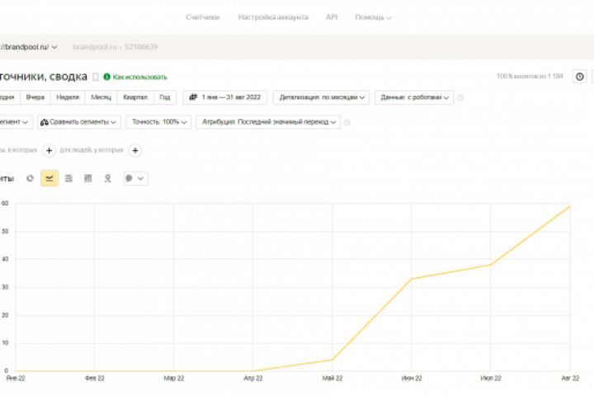This screenshot has height=396, width=594.
Task: Add visit condition with first plus button
Action: tap(49, 150)
